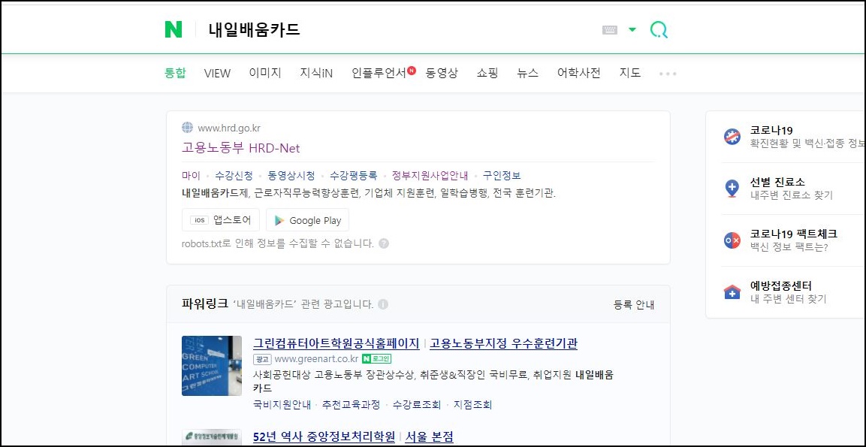Screen dimensions: 866x447
Task: Open the on-screen keyboard icon
Action: (610, 30)
